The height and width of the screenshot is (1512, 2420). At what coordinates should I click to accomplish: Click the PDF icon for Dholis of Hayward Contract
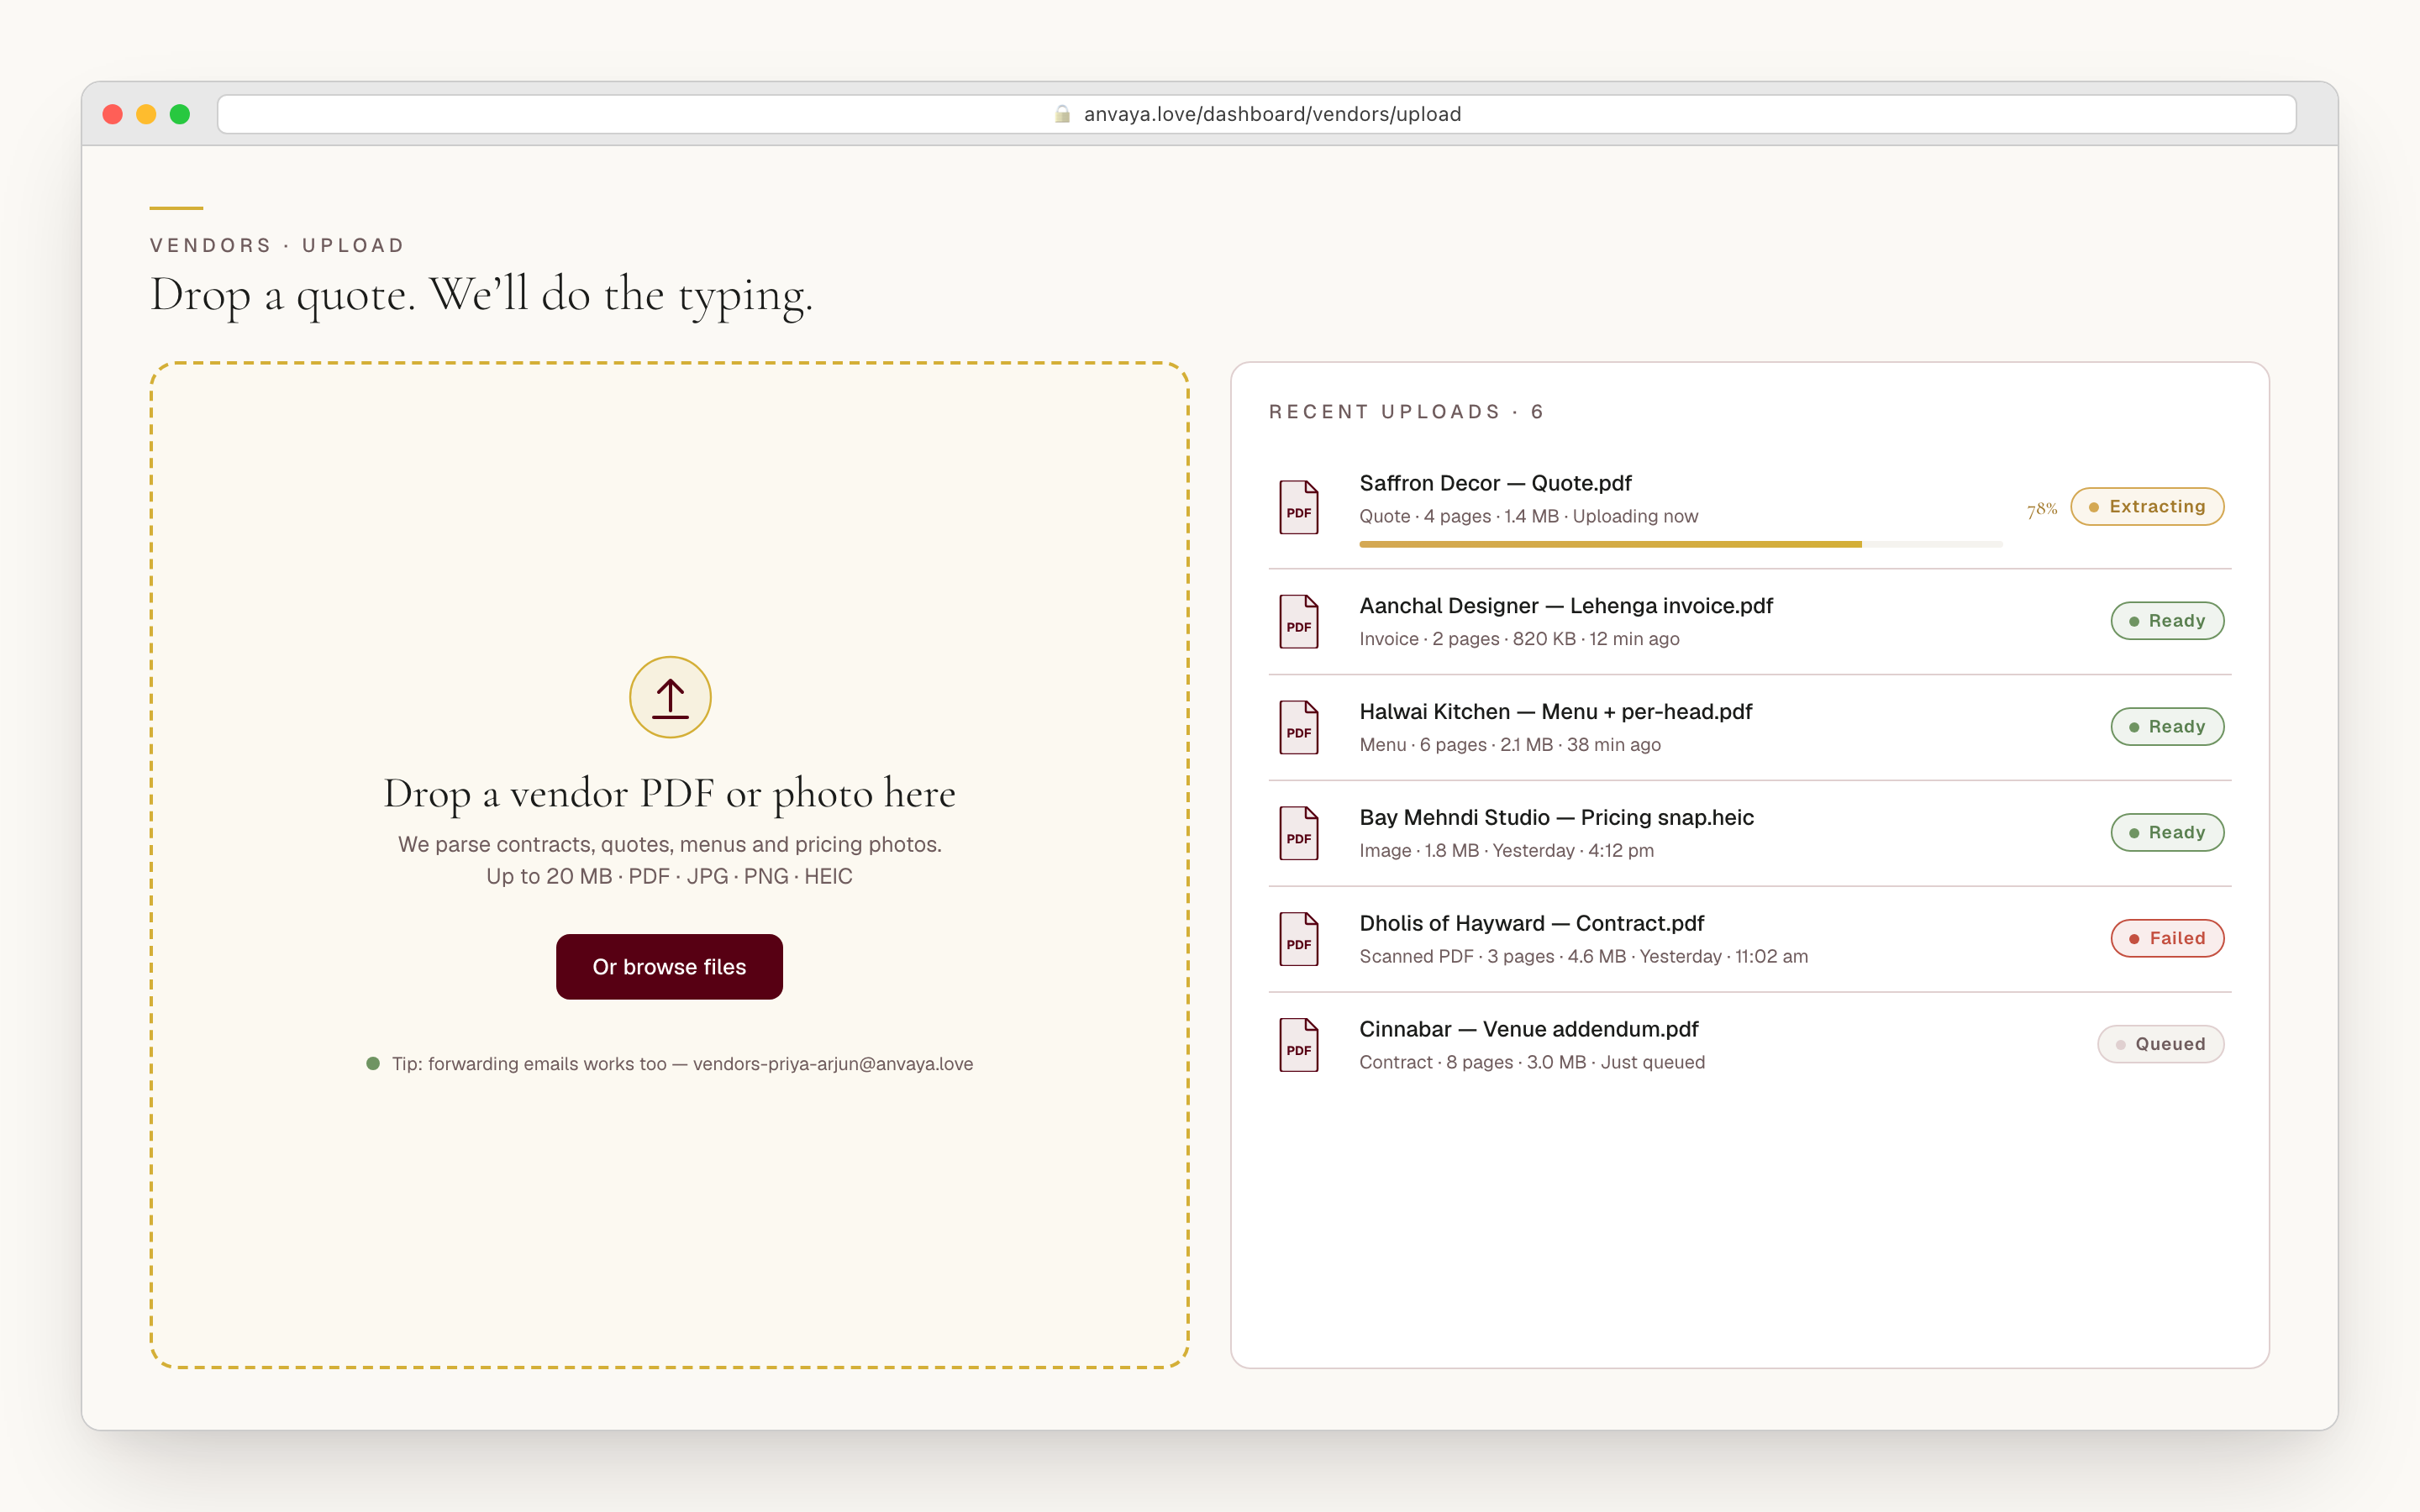(x=1299, y=939)
